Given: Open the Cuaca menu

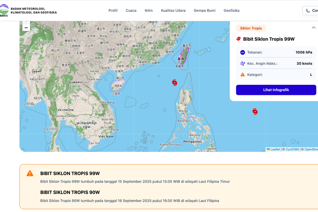Looking at the screenshot, I should [131, 11].
